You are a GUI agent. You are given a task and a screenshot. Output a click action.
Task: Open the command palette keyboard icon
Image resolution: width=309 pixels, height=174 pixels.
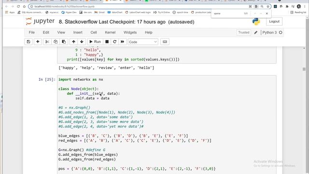pyautogui.click(x=165, y=42)
